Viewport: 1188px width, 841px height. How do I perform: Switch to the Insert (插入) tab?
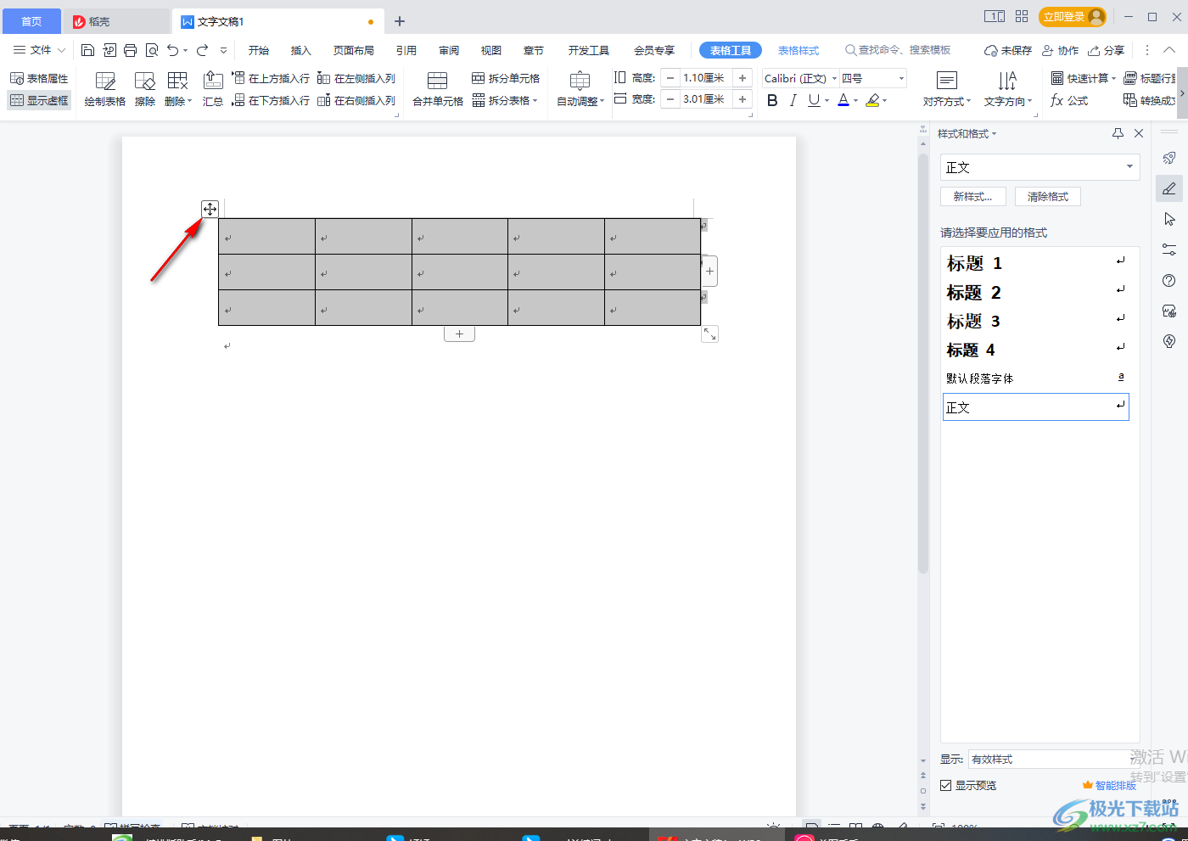(x=301, y=50)
